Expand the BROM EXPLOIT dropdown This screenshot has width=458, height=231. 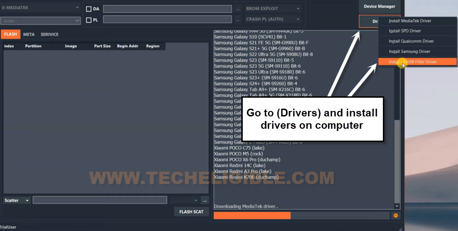(x=273, y=9)
